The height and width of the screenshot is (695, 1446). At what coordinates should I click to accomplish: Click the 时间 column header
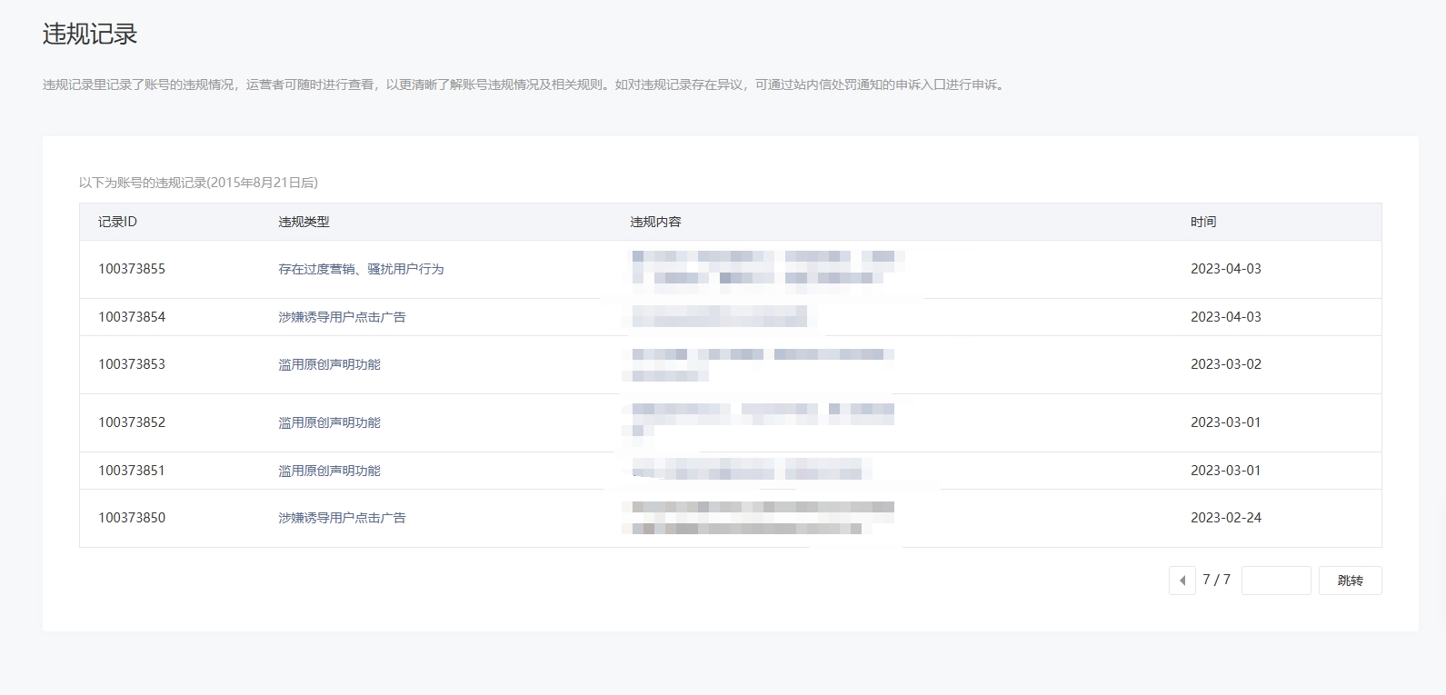pyautogui.click(x=1203, y=222)
